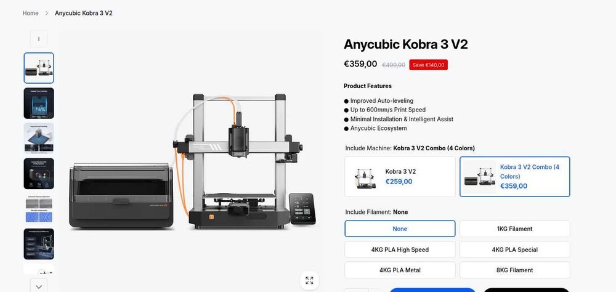
Task: Click the main printer product image
Action: (192, 161)
